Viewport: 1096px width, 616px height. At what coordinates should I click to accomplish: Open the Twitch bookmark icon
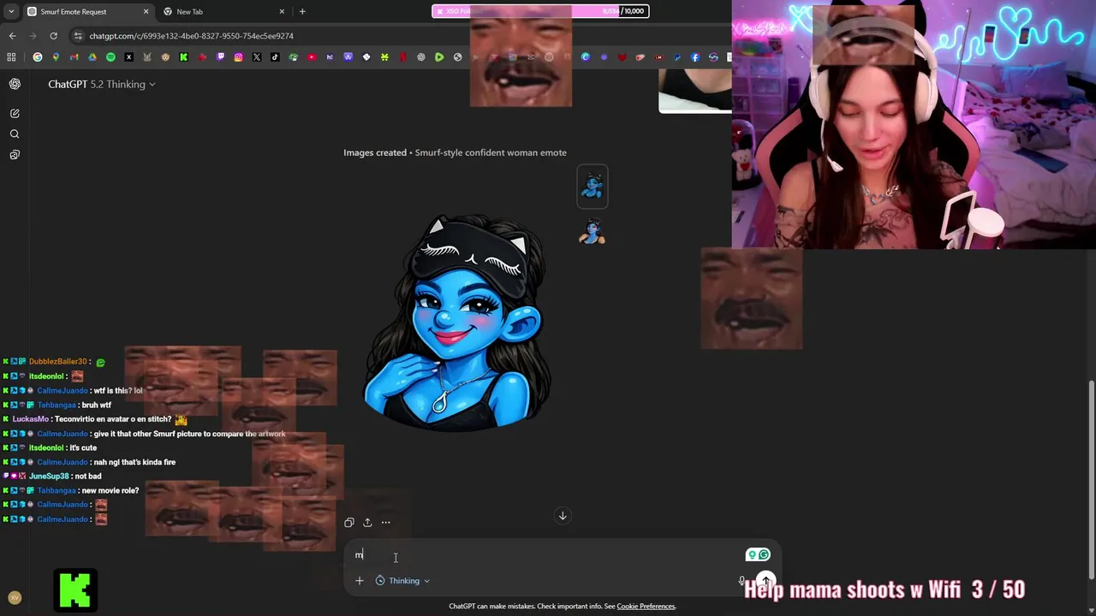pyautogui.click(x=220, y=57)
